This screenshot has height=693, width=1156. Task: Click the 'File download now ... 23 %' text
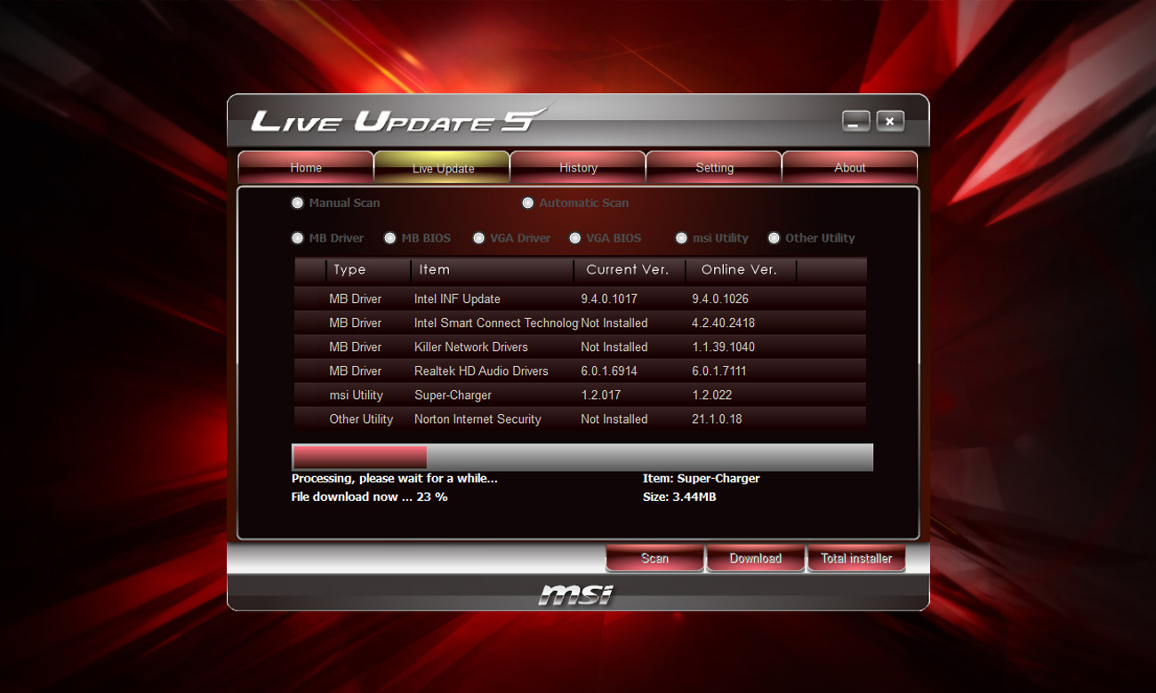pos(370,497)
